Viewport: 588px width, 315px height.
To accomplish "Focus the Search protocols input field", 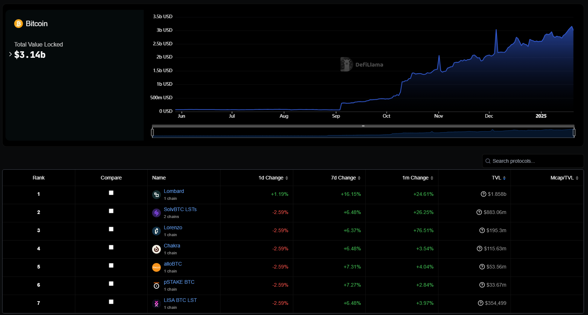I will [535, 161].
